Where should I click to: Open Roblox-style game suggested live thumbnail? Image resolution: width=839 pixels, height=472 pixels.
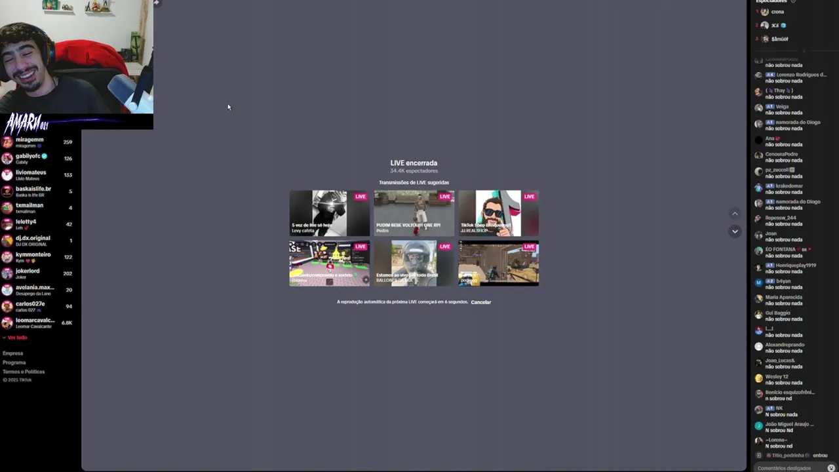point(330,263)
